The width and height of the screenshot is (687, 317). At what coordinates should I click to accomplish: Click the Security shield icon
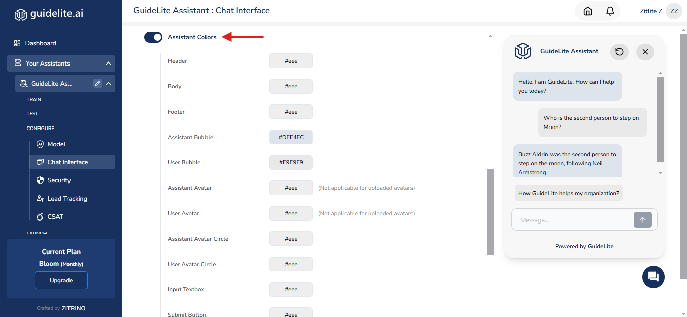(x=40, y=180)
